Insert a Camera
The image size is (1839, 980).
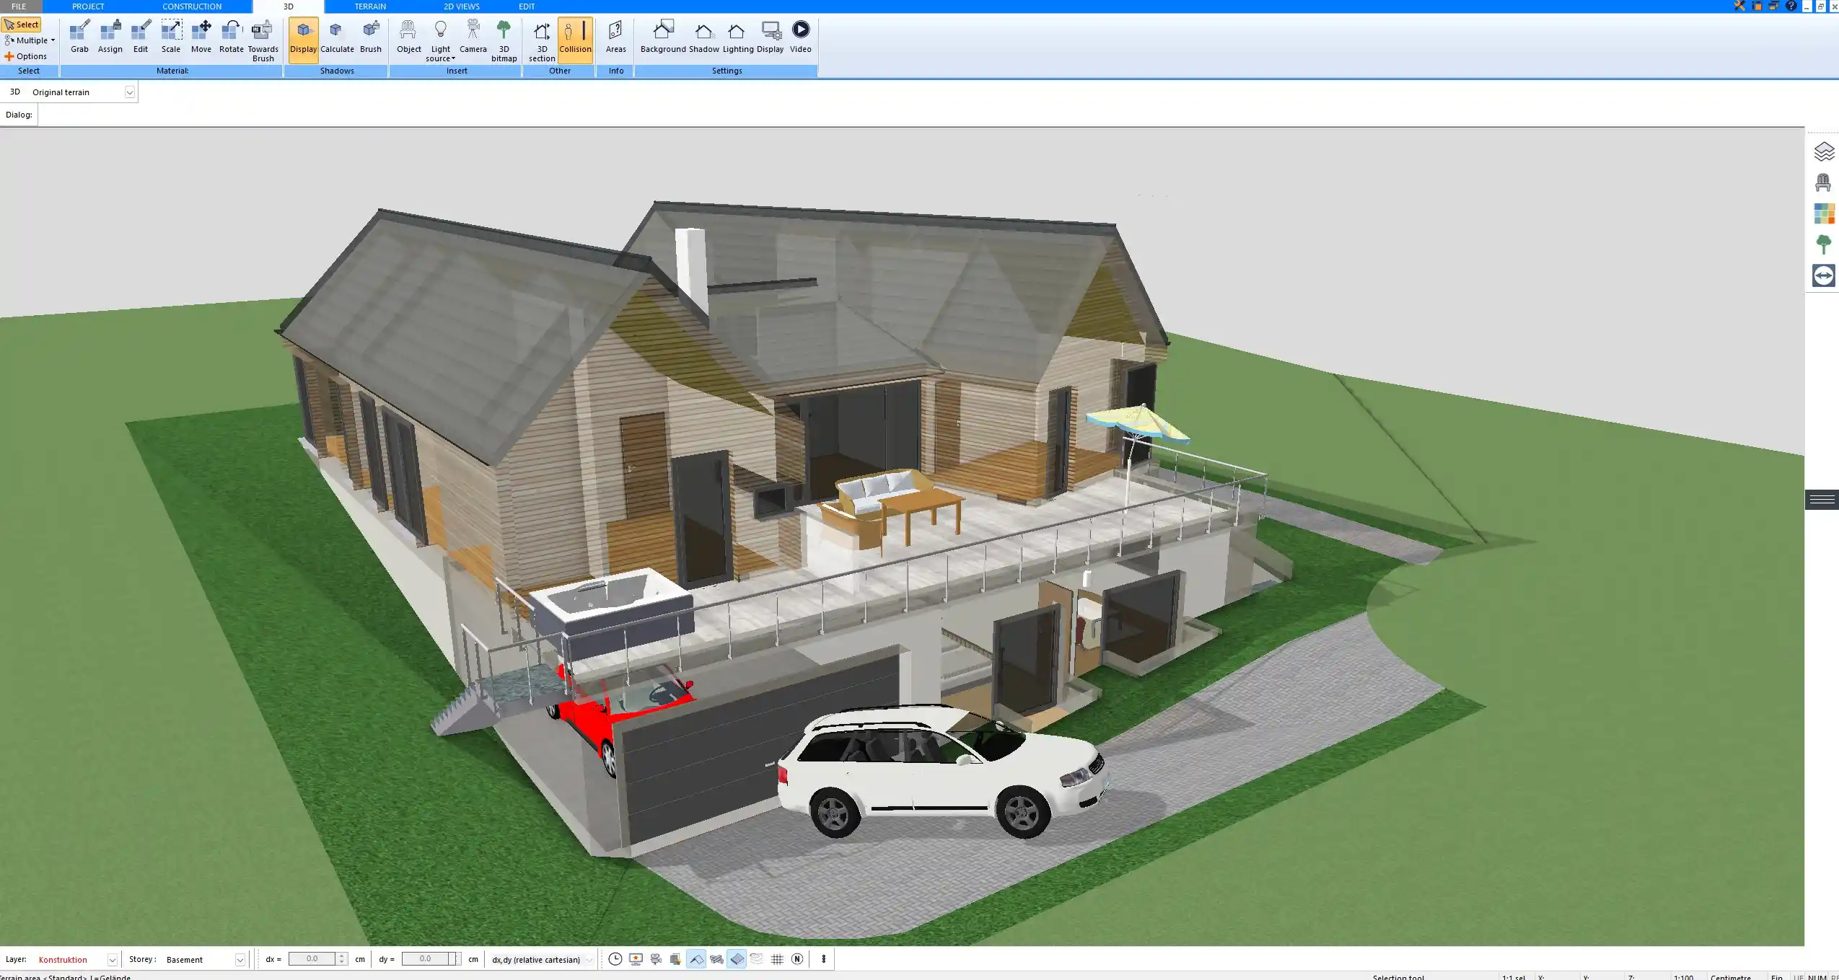coord(473,37)
